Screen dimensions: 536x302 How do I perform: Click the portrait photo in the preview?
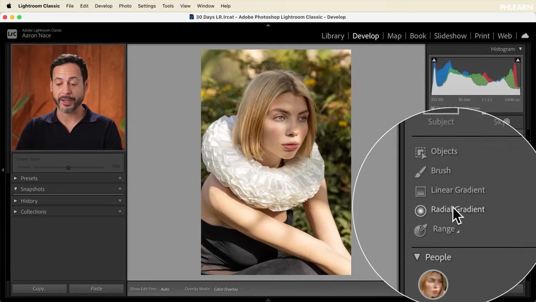[x=276, y=162]
